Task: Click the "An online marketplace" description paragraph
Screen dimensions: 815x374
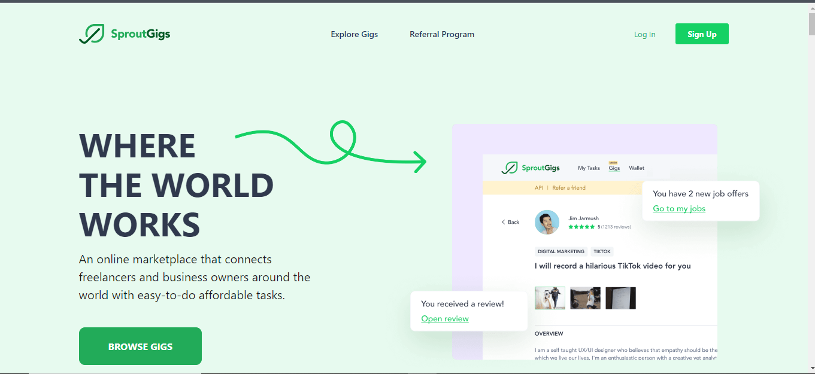Action: [195, 278]
